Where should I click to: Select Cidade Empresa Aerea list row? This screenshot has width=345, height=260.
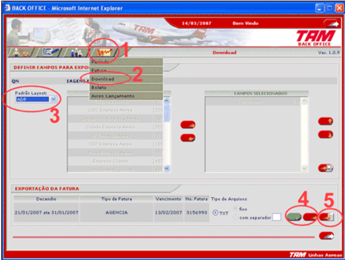click(x=115, y=127)
